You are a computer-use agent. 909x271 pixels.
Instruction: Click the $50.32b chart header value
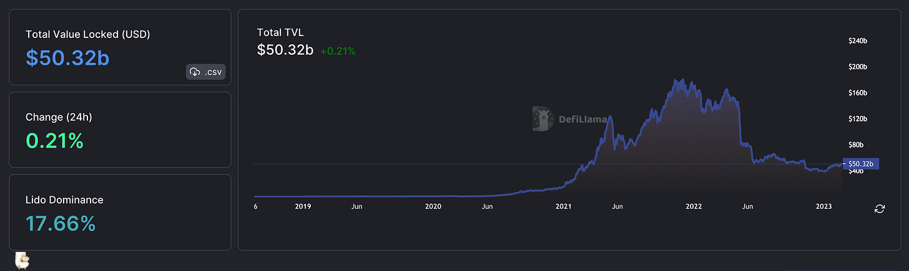click(285, 50)
